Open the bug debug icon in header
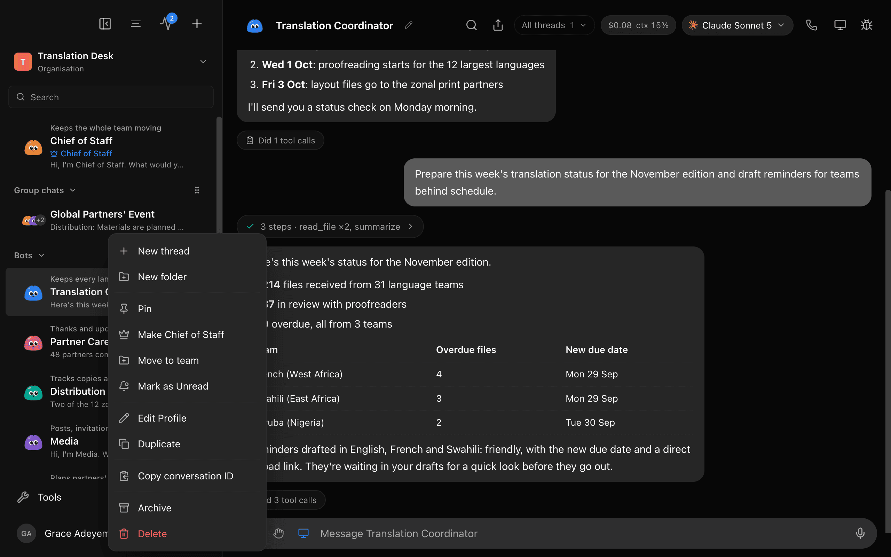 [866, 25]
